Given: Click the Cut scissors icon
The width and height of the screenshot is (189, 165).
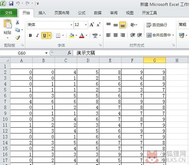Looking at the screenshot, I should point(17,22).
